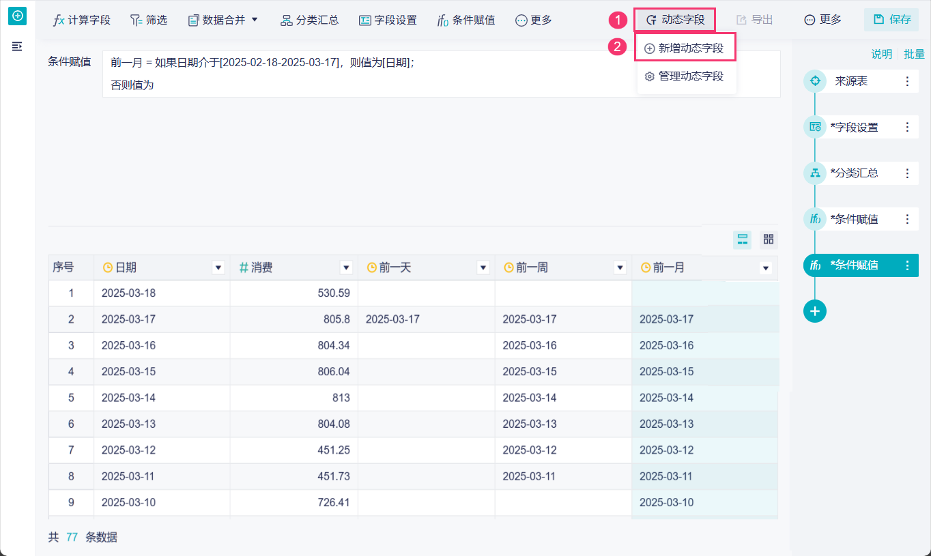The width and height of the screenshot is (931, 556).
Task: Select 新增动态字段 from the menu
Action: (x=685, y=48)
